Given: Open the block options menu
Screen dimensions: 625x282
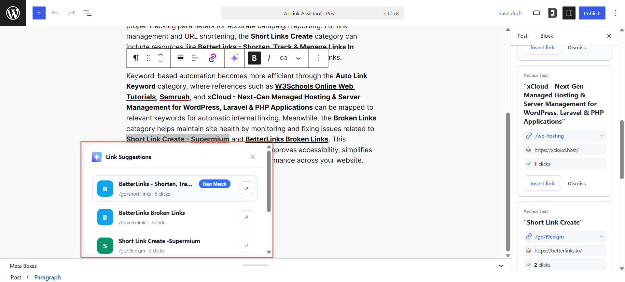Looking at the screenshot, I should pos(318,58).
